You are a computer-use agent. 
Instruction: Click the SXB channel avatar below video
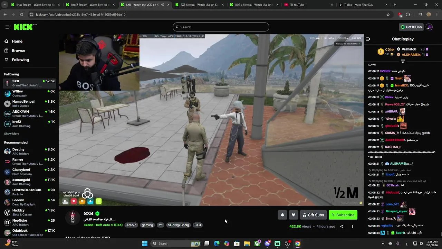pyautogui.click(x=73, y=218)
